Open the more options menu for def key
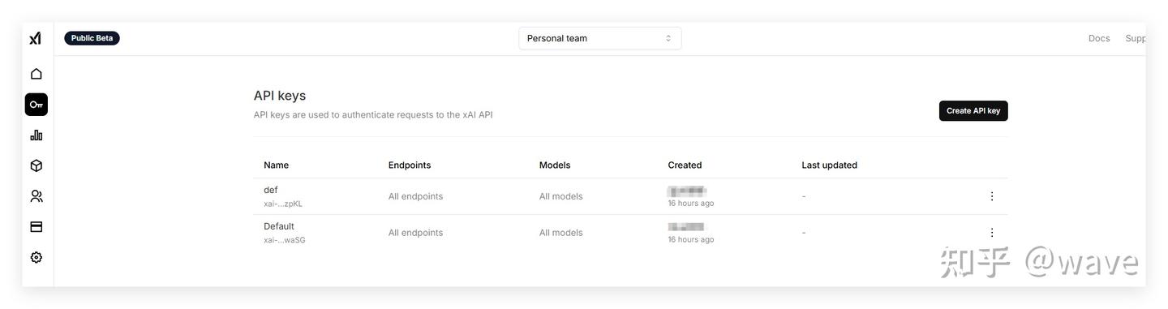 [x=991, y=196]
